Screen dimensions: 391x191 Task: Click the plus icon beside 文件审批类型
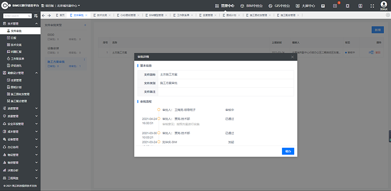[85, 25]
